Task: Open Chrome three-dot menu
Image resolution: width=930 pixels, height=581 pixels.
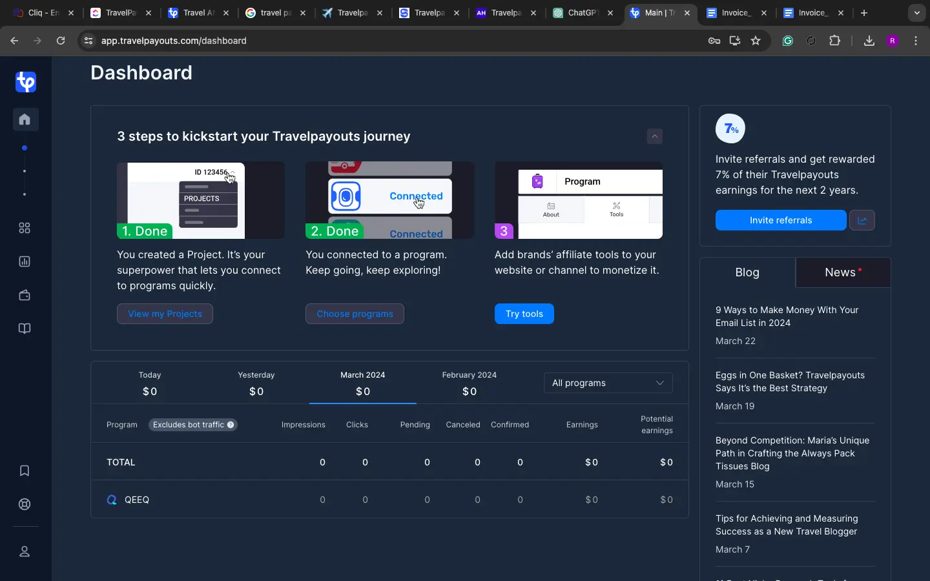Action: (x=916, y=41)
